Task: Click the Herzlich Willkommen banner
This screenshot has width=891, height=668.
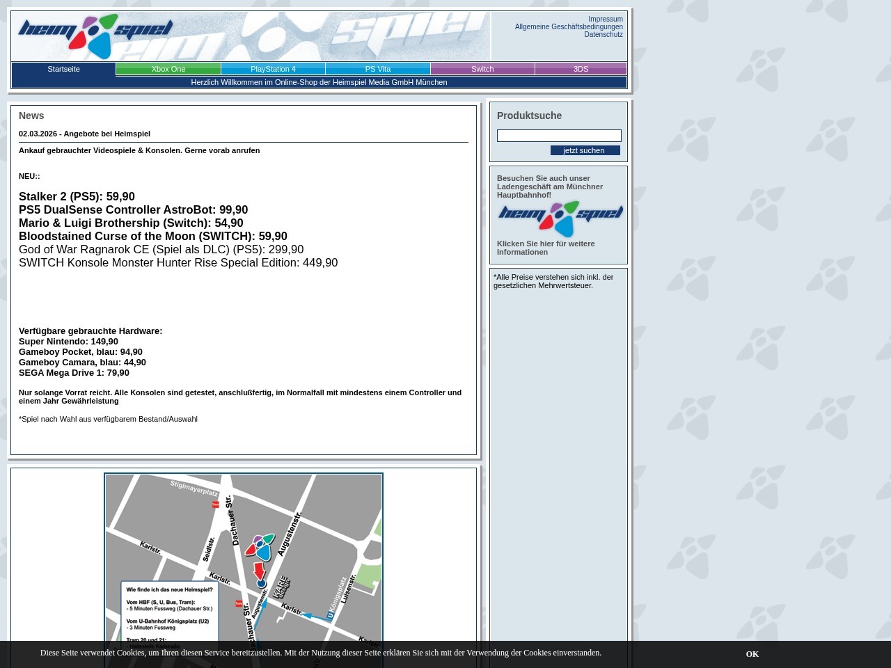Action: pos(319,82)
